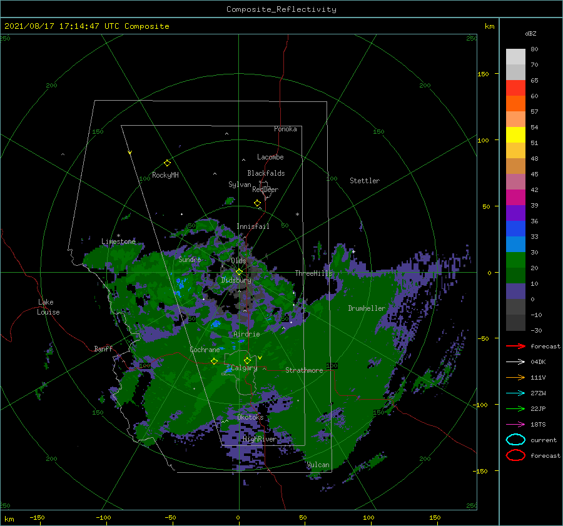Click the Lake Louise label
The image size is (563, 526).
tap(48, 307)
